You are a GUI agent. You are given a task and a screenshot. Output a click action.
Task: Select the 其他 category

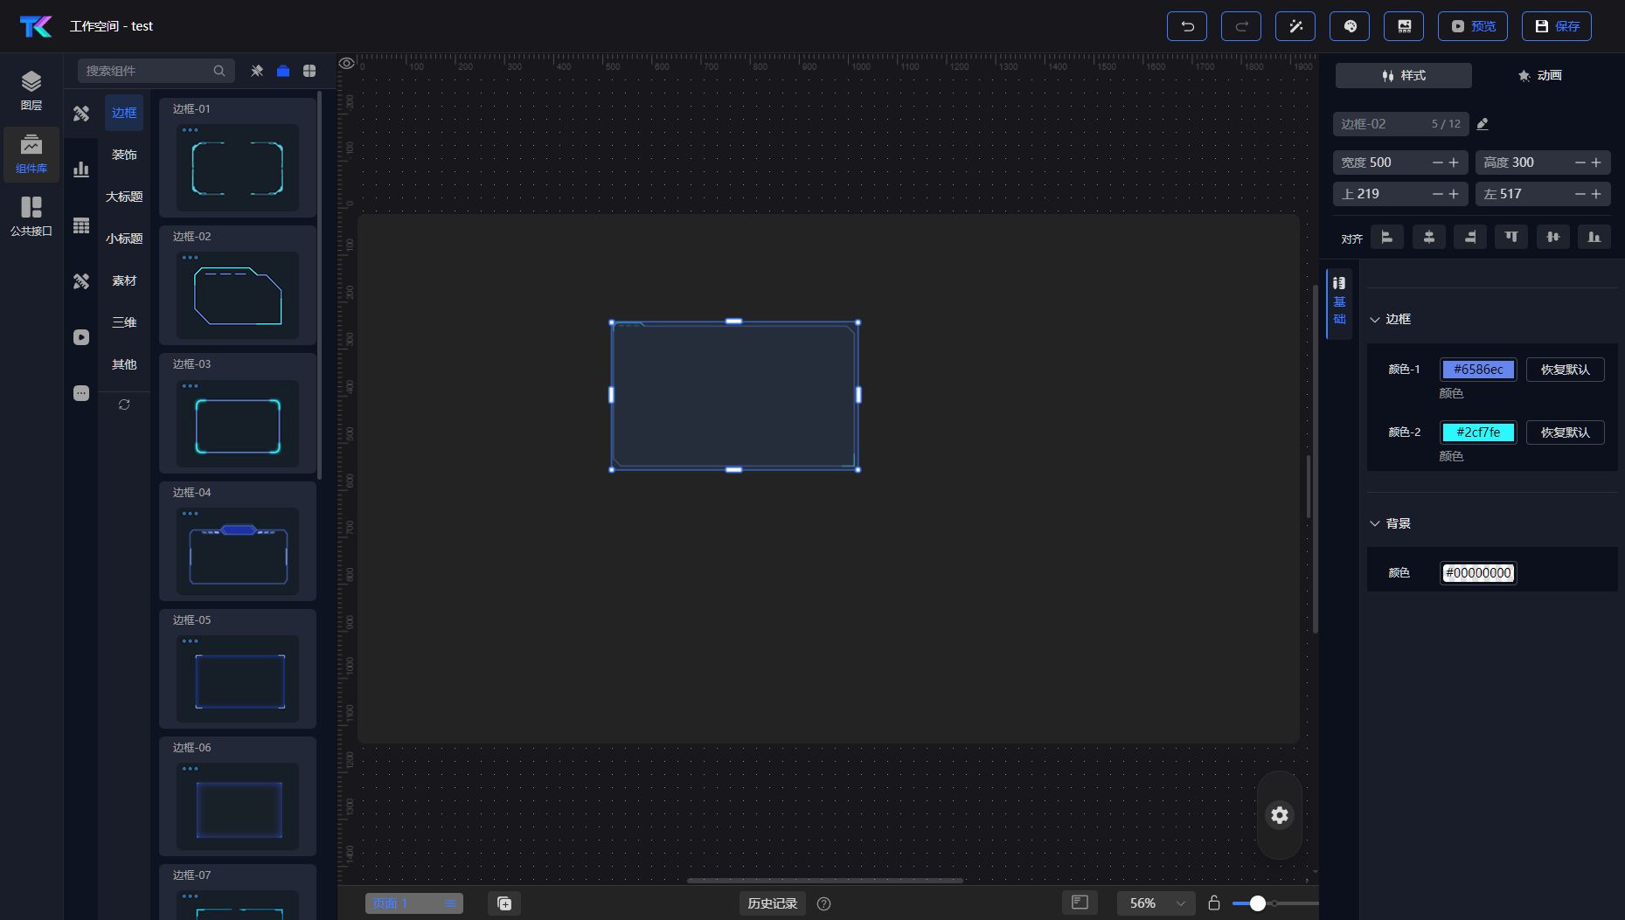tap(124, 364)
